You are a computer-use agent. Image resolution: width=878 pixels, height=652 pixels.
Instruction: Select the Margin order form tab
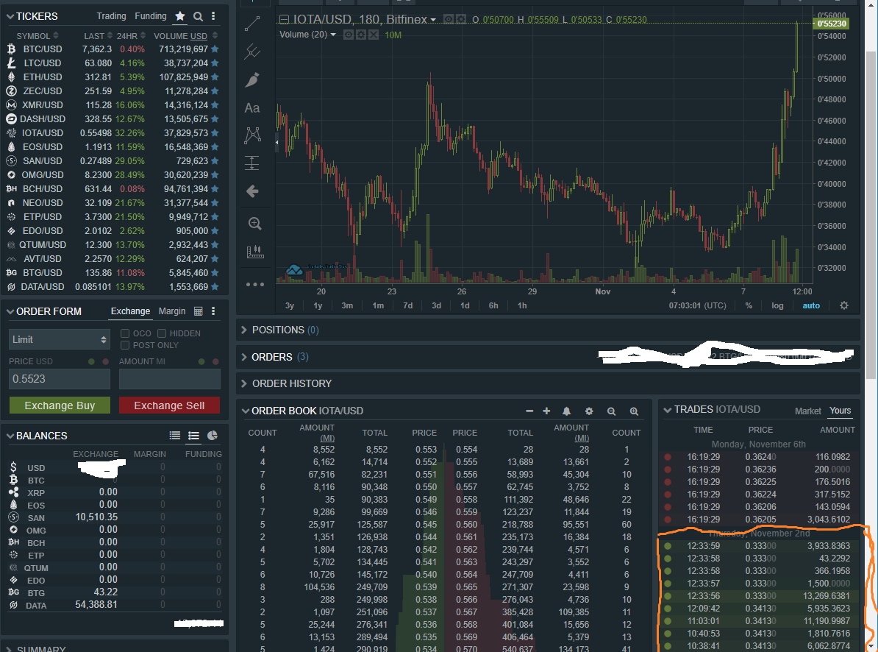point(172,311)
